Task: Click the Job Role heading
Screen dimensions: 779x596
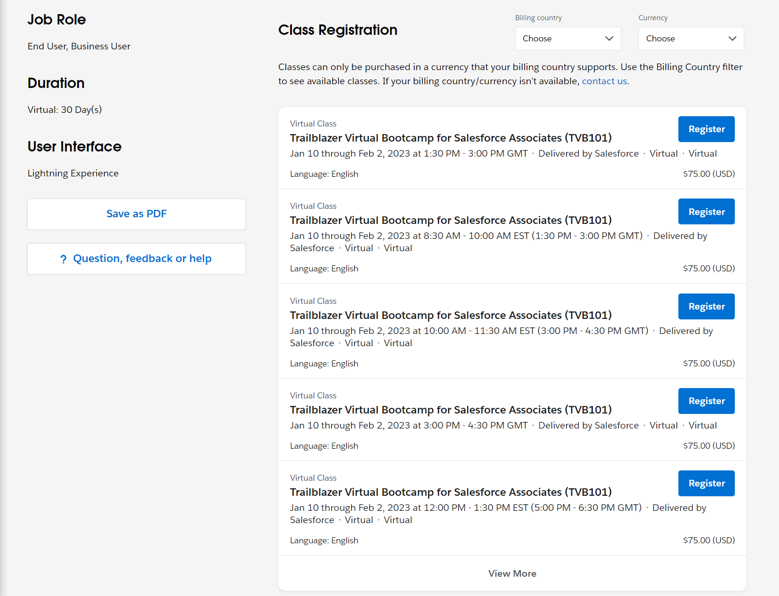Action: click(x=56, y=20)
